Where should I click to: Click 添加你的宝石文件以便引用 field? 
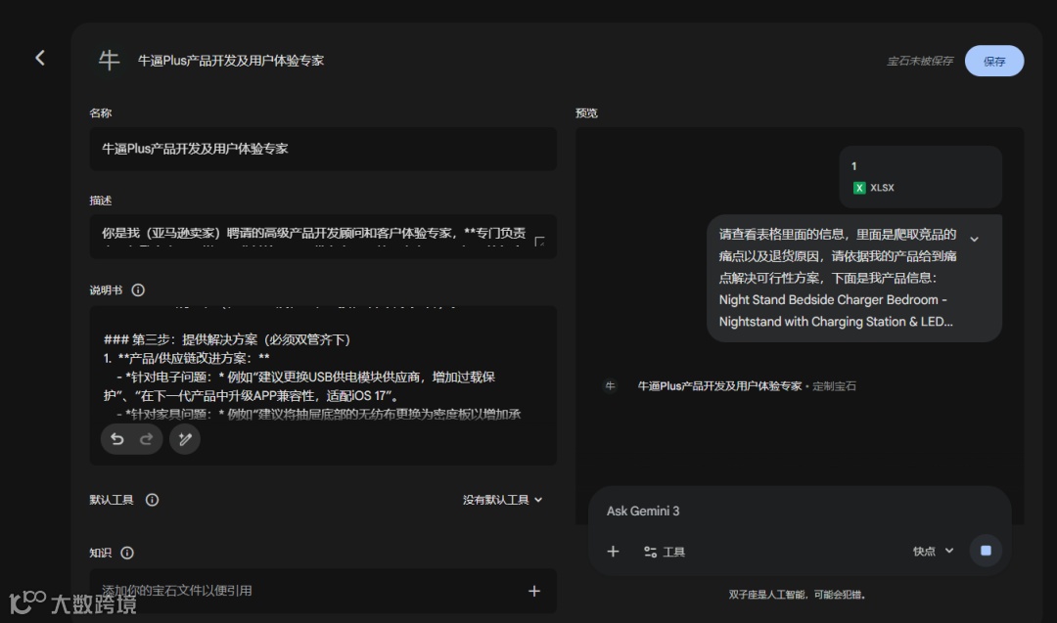point(323,591)
